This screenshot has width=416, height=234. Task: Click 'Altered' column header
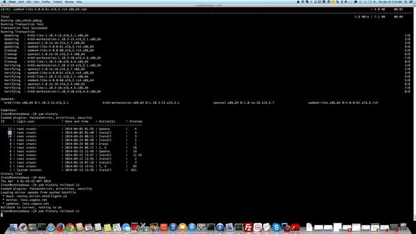pyautogui.click(x=136, y=122)
